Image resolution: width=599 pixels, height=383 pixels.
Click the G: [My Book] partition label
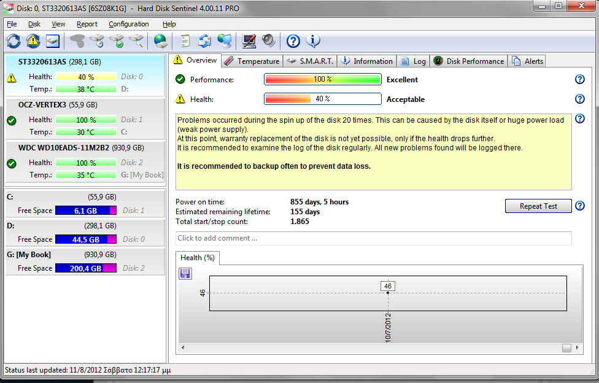click(29, 255)
